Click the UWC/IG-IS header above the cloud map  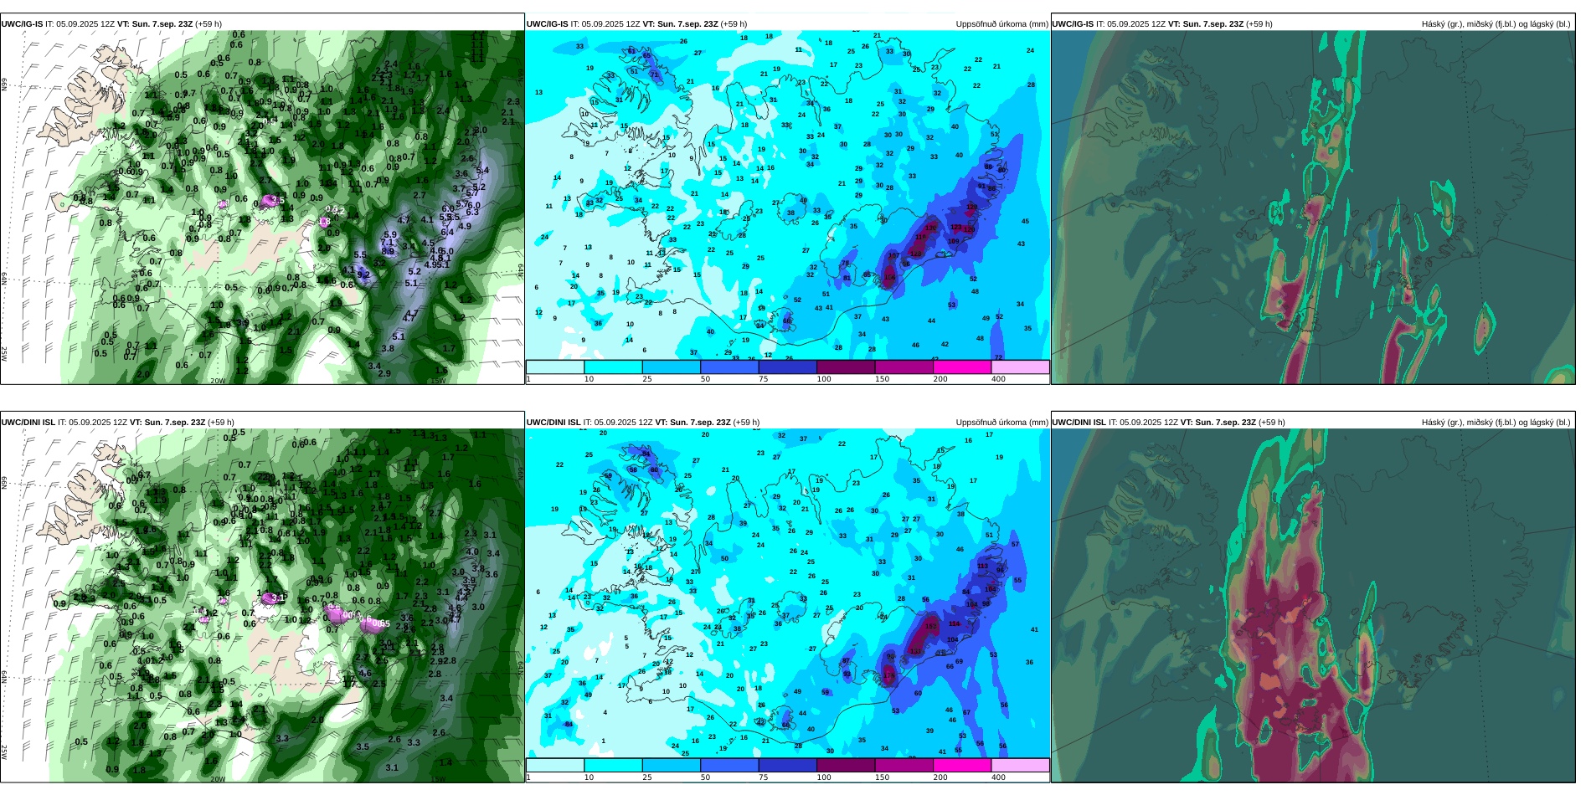pos(1162,24)
